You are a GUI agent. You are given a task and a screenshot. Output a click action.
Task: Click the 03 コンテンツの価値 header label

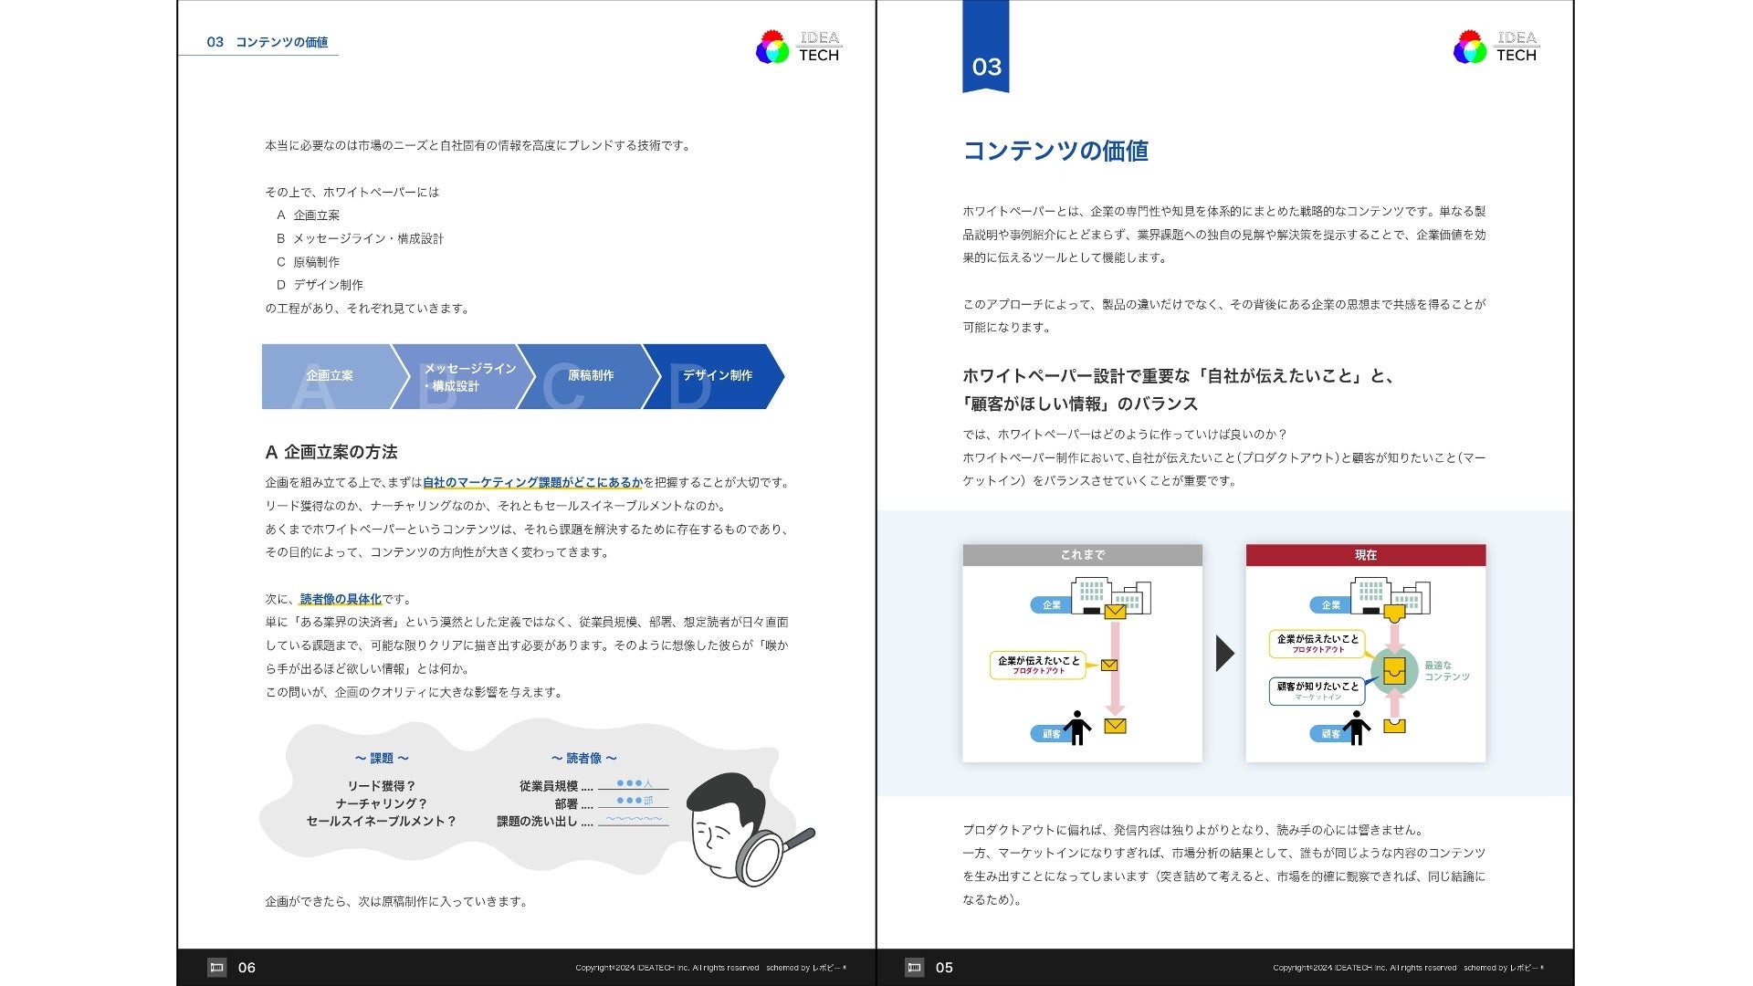[x=268, y=42]
